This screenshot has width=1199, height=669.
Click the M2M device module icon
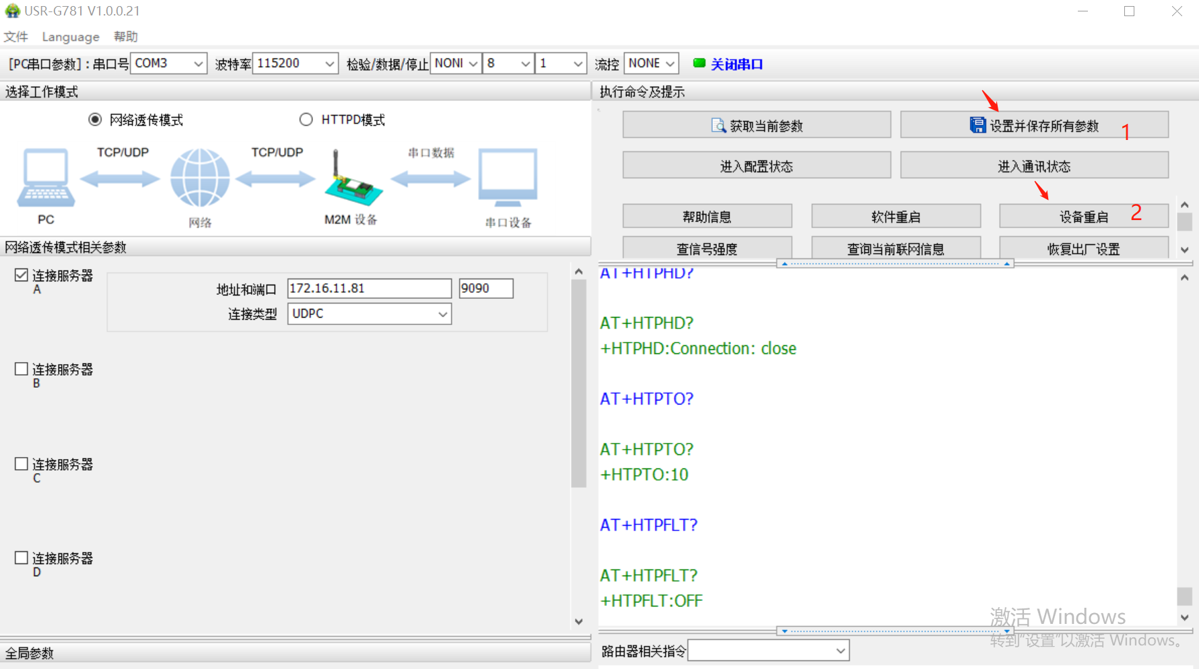tap(352, 180)
